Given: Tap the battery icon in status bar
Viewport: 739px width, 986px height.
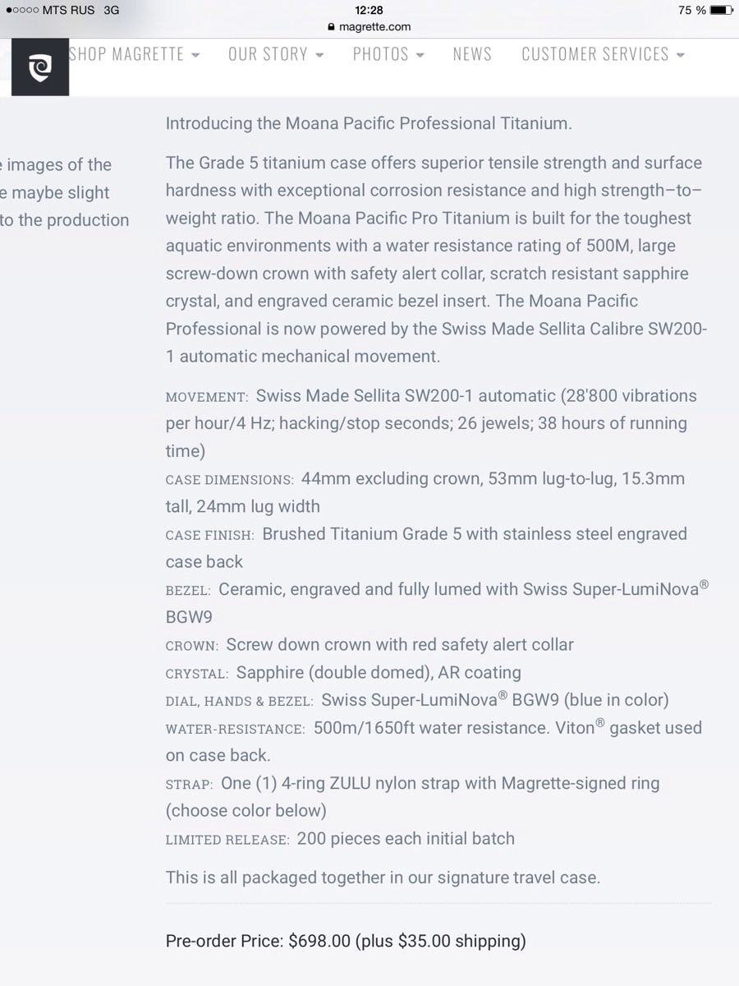Looking at the screenshot, I should [720, 10].
